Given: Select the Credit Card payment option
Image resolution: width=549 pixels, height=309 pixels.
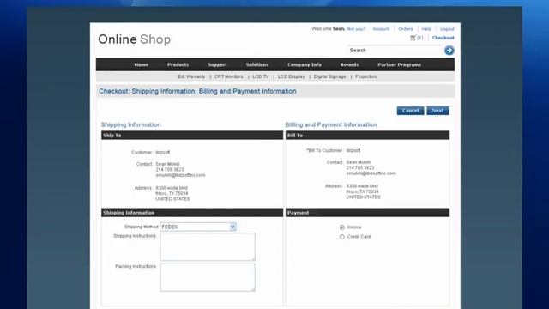Looking at the screenshot, I should pyautogui.click(x=342, y=237).
